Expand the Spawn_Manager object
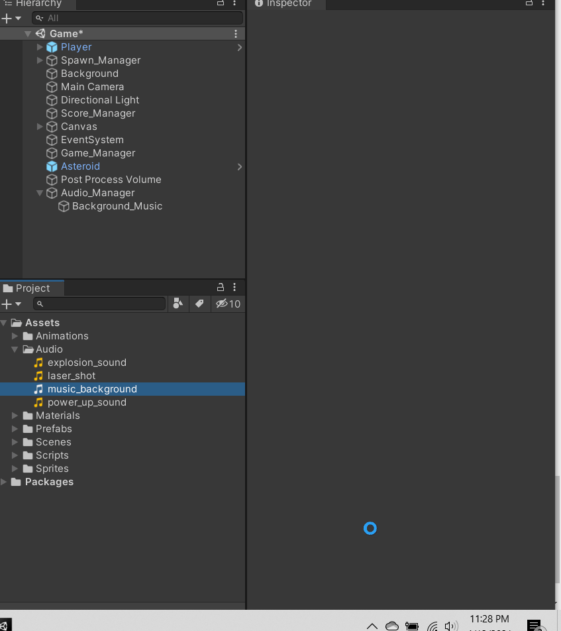The height and width of the screenshot is (631, 561). pos(40,60)
